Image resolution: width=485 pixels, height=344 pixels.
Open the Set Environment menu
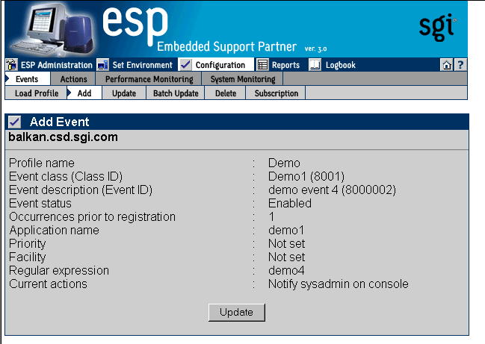pyautogui.click(x=142, y=65)
